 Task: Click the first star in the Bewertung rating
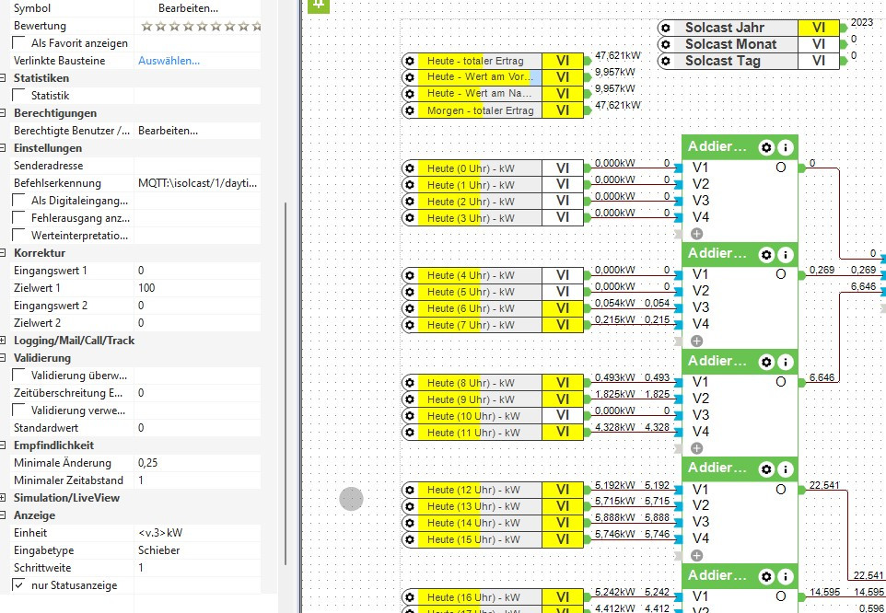146,26
